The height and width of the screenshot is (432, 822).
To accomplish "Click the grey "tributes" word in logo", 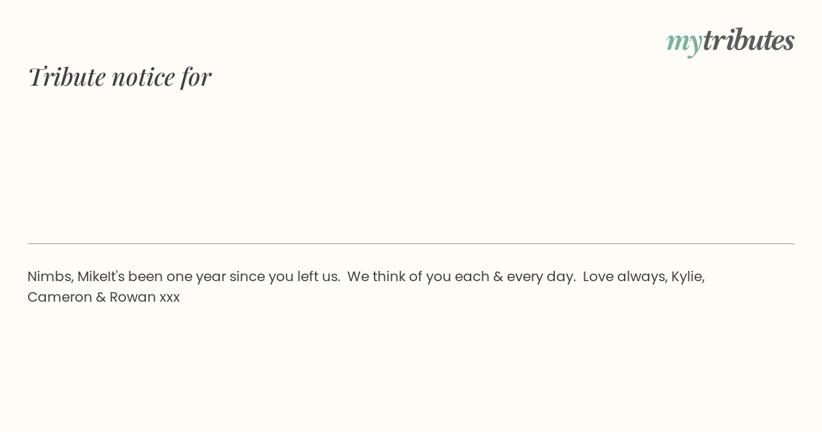I will [x=749, y=40].
